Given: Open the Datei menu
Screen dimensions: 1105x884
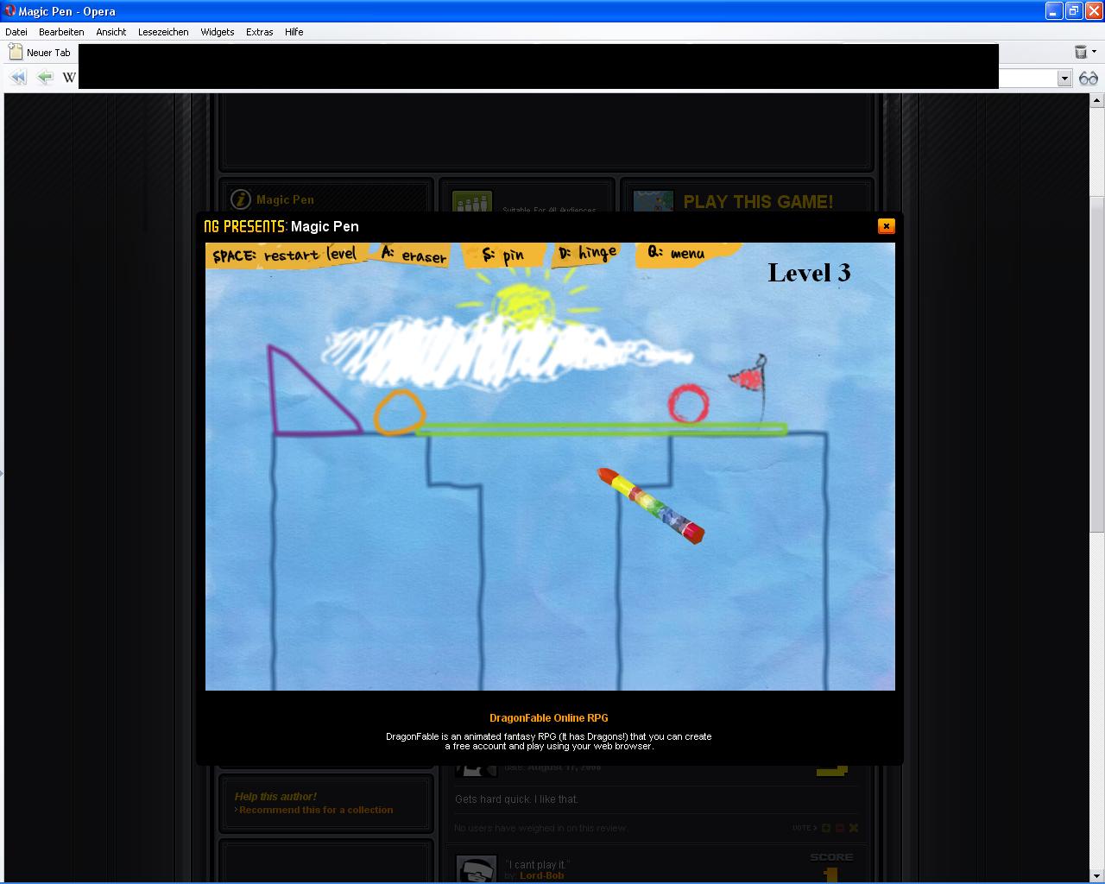Looking at the screenshot, I should (16, 32).
